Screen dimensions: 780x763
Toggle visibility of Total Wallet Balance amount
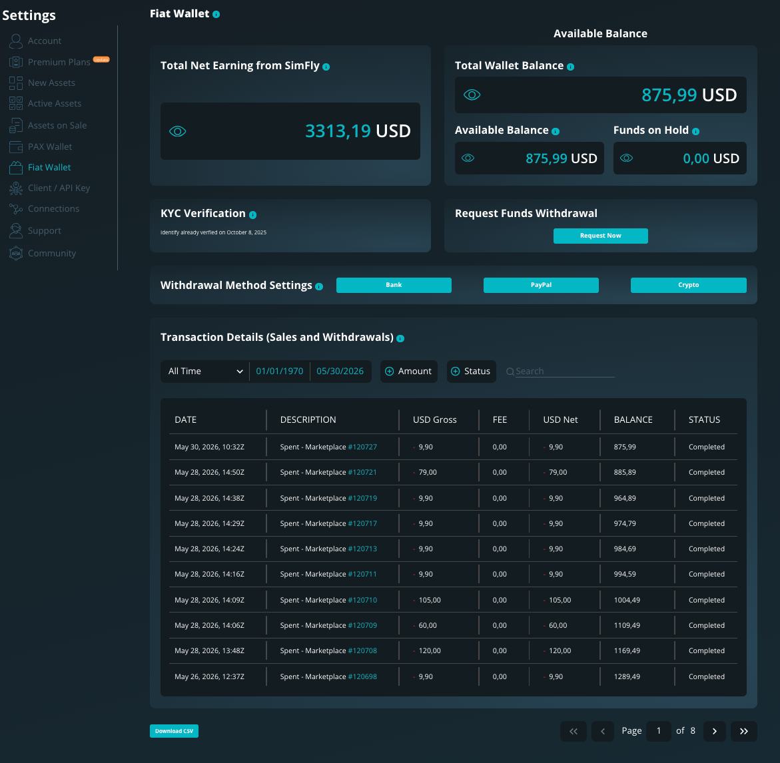(472, 95)
